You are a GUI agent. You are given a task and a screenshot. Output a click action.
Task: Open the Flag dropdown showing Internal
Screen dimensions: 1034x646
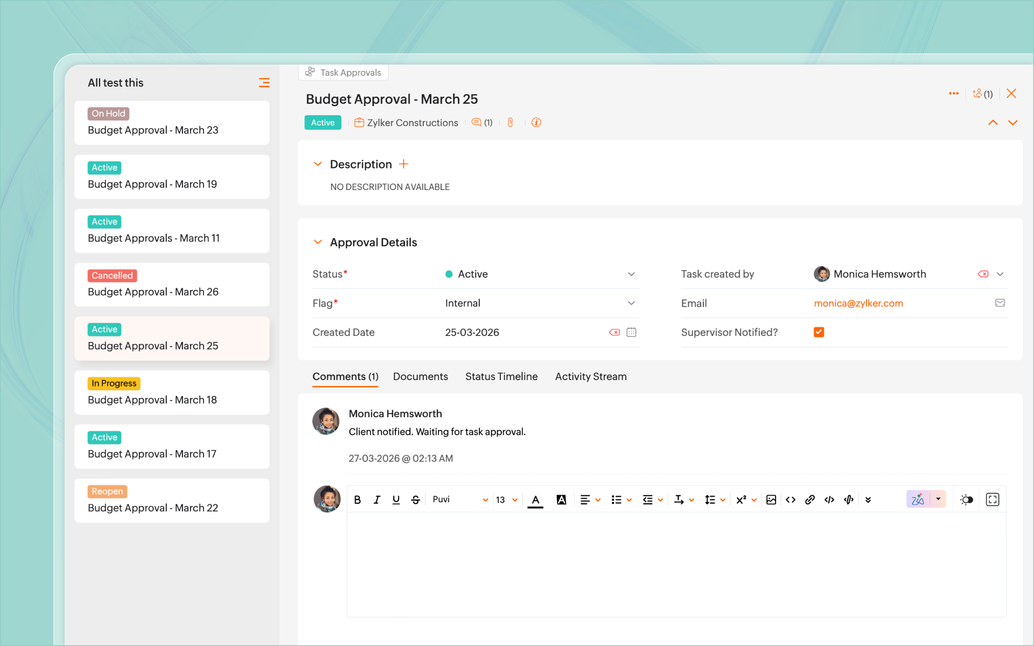click(631, 303)
